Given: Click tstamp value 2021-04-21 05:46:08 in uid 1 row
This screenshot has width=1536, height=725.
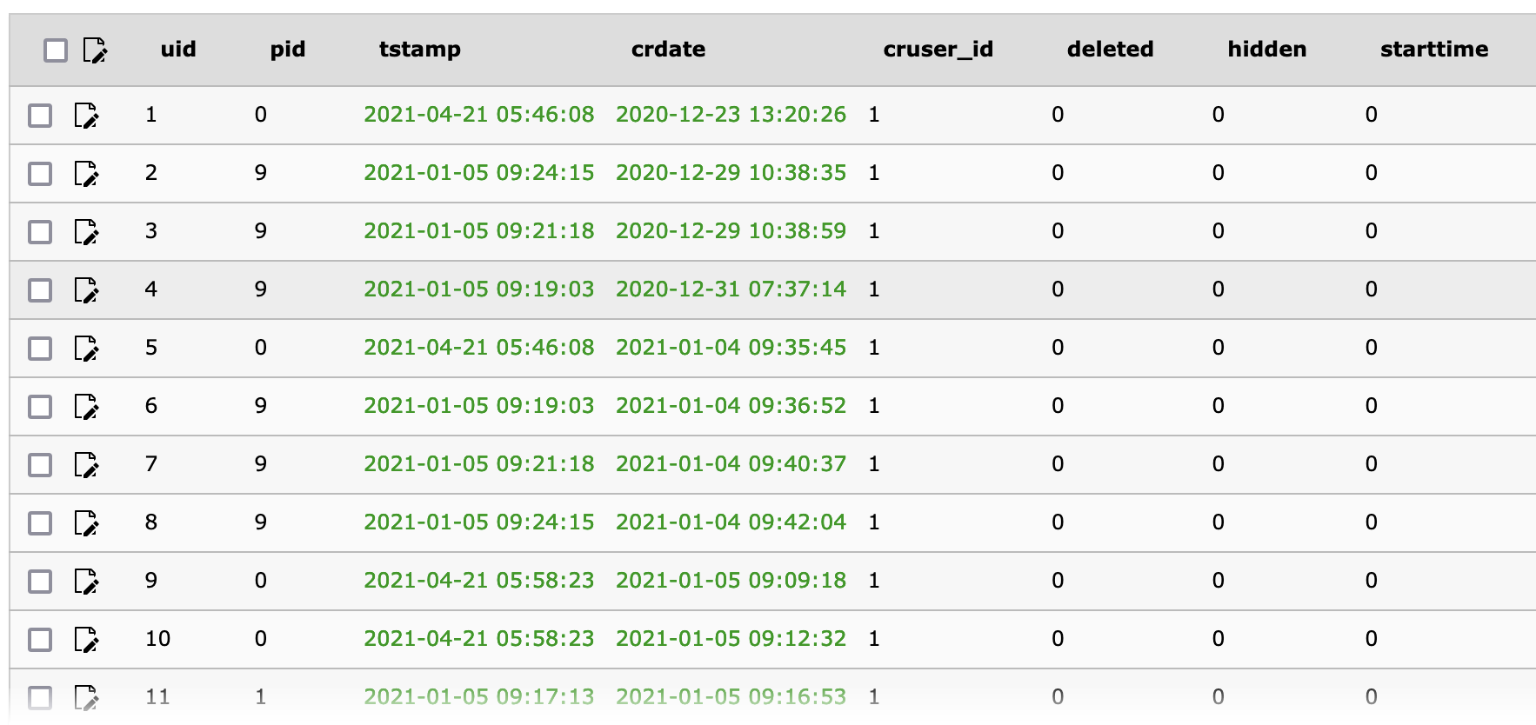Looking at the screenshot, I should 478,115.
